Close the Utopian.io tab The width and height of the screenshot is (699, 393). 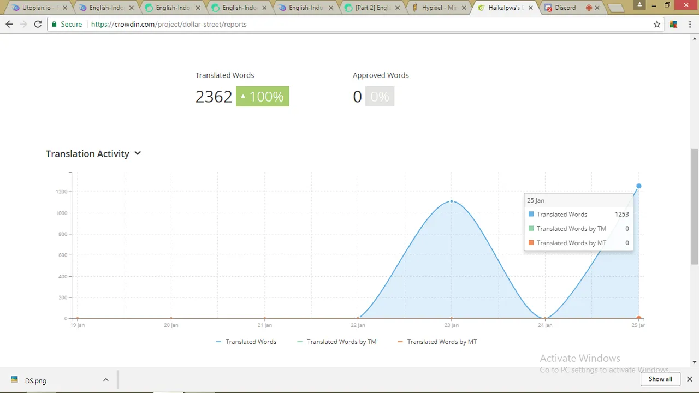click(x=65, y=8)
